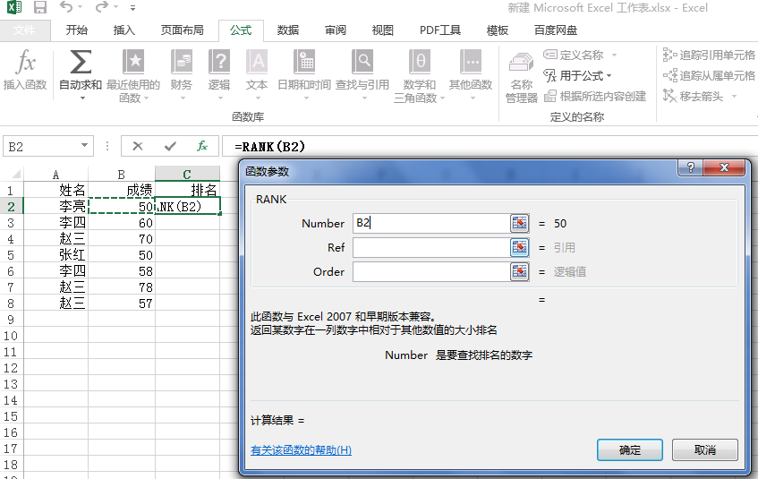Viewport: 758px width, 479px height.
Task: Open Math & Trig (数学和三角函数) functions
Action: click(419, 76)
